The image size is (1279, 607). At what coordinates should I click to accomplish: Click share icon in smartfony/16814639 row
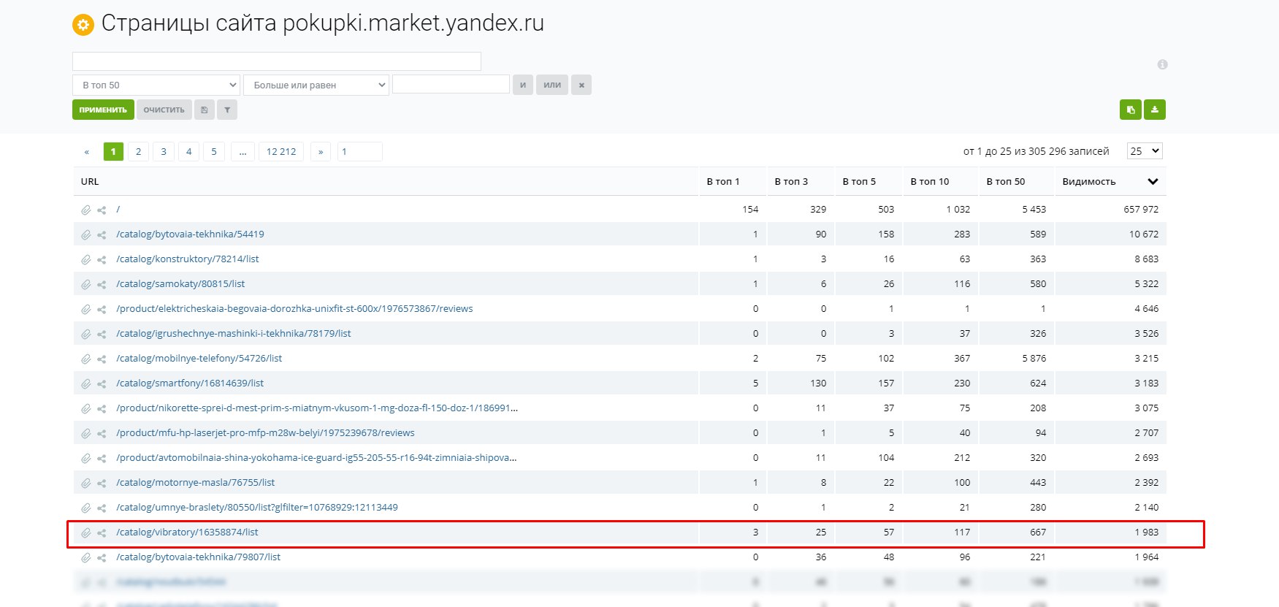pos(102,383)
